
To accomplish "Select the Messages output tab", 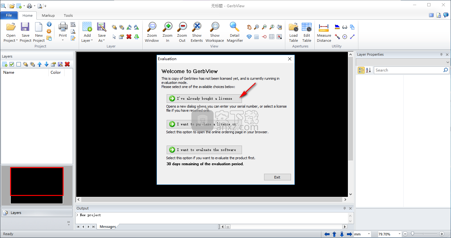I will coord(108,227).
